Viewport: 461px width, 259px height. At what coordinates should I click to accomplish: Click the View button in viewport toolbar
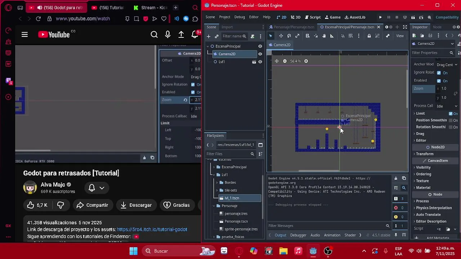[x=400, y=36]
